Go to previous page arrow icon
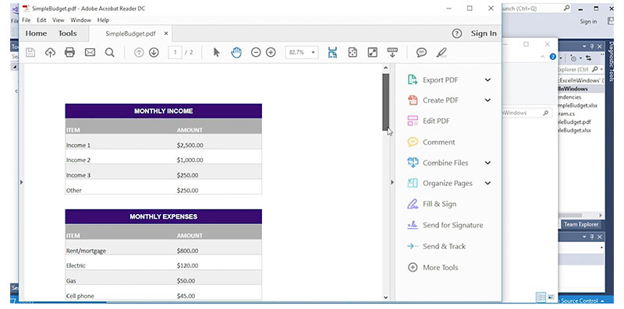 tap(139, 52)
